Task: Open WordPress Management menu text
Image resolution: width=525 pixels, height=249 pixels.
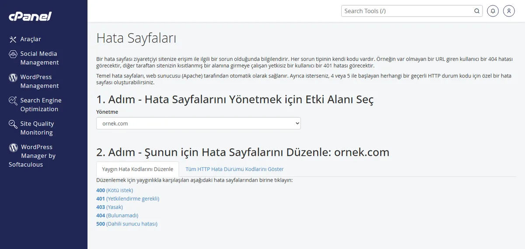Action: 39,81
